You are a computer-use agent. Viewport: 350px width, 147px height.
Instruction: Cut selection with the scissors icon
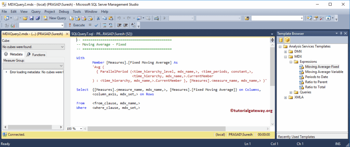98,18
